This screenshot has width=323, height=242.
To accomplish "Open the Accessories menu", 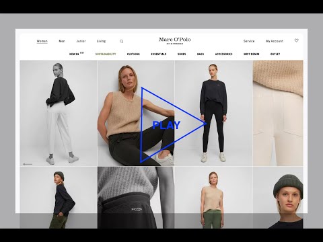I will [224, 54].
